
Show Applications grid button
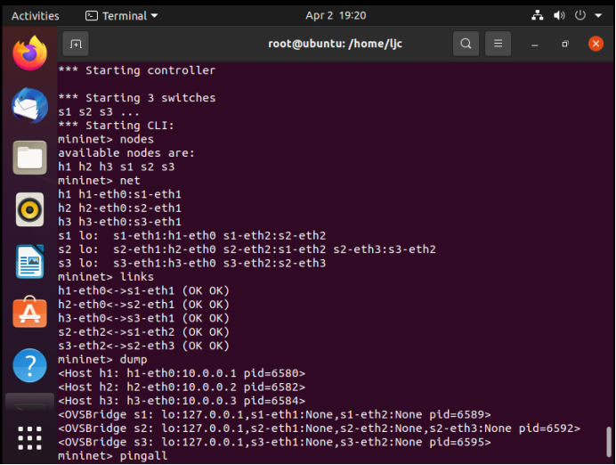point(30,437)
